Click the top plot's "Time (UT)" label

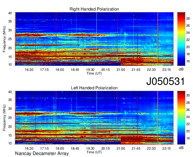(x=94, y=73)
